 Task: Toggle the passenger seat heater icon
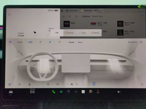(142, 84)
